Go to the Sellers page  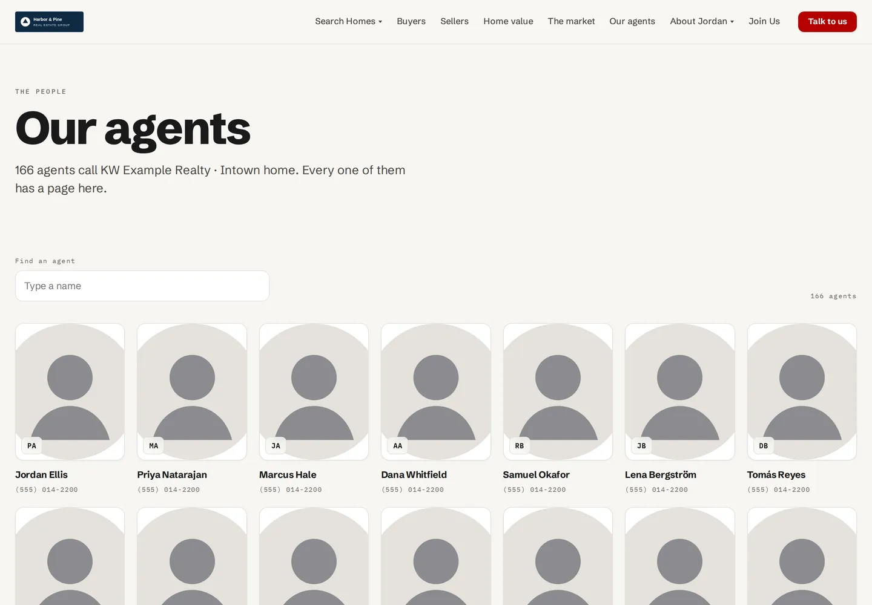point(454,21)
